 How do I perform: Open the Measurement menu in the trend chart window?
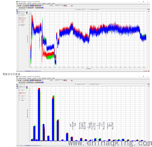click(x=23, y=3)
